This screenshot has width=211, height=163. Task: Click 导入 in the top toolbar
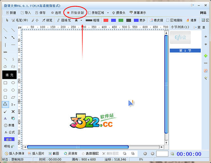(x=26, y=13)
